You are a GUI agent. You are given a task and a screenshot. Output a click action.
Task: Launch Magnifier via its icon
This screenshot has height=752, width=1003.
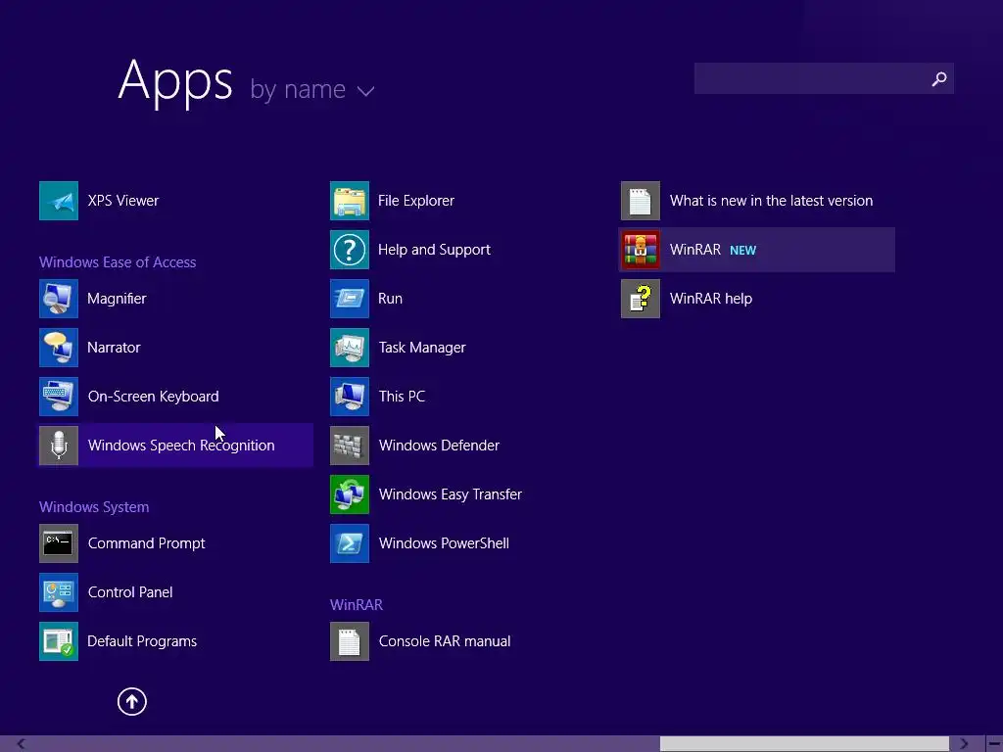[x=58, y=299]
